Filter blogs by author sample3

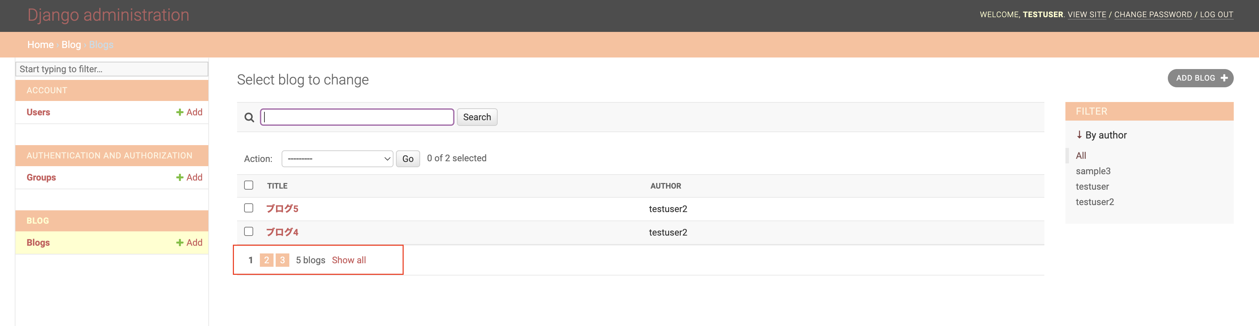(1093, 171)
